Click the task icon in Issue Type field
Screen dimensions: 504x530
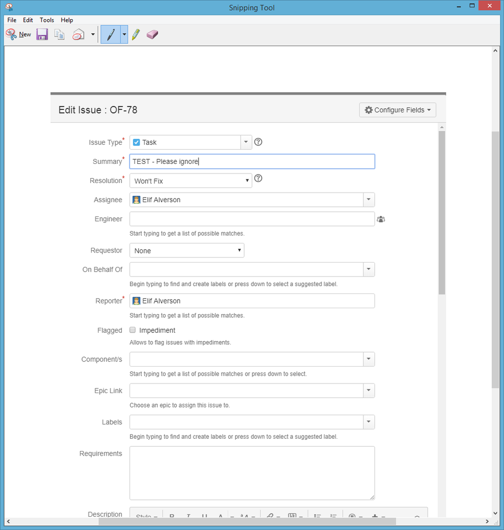(x=136, y=142)
